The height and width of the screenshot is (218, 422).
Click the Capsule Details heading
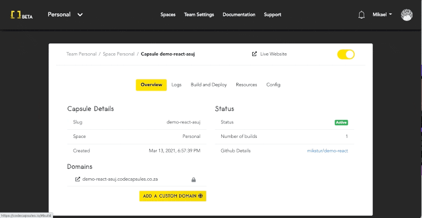pos(90,109)
